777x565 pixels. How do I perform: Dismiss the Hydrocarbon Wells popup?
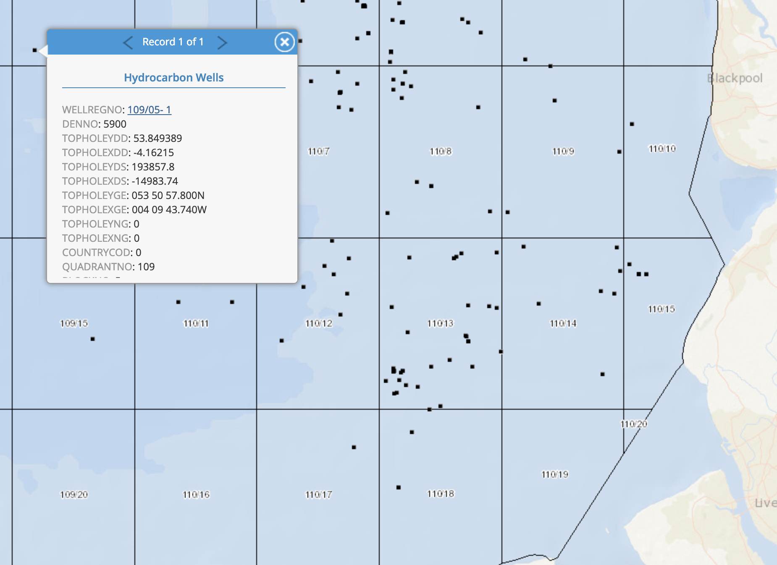tap(284, 42)
